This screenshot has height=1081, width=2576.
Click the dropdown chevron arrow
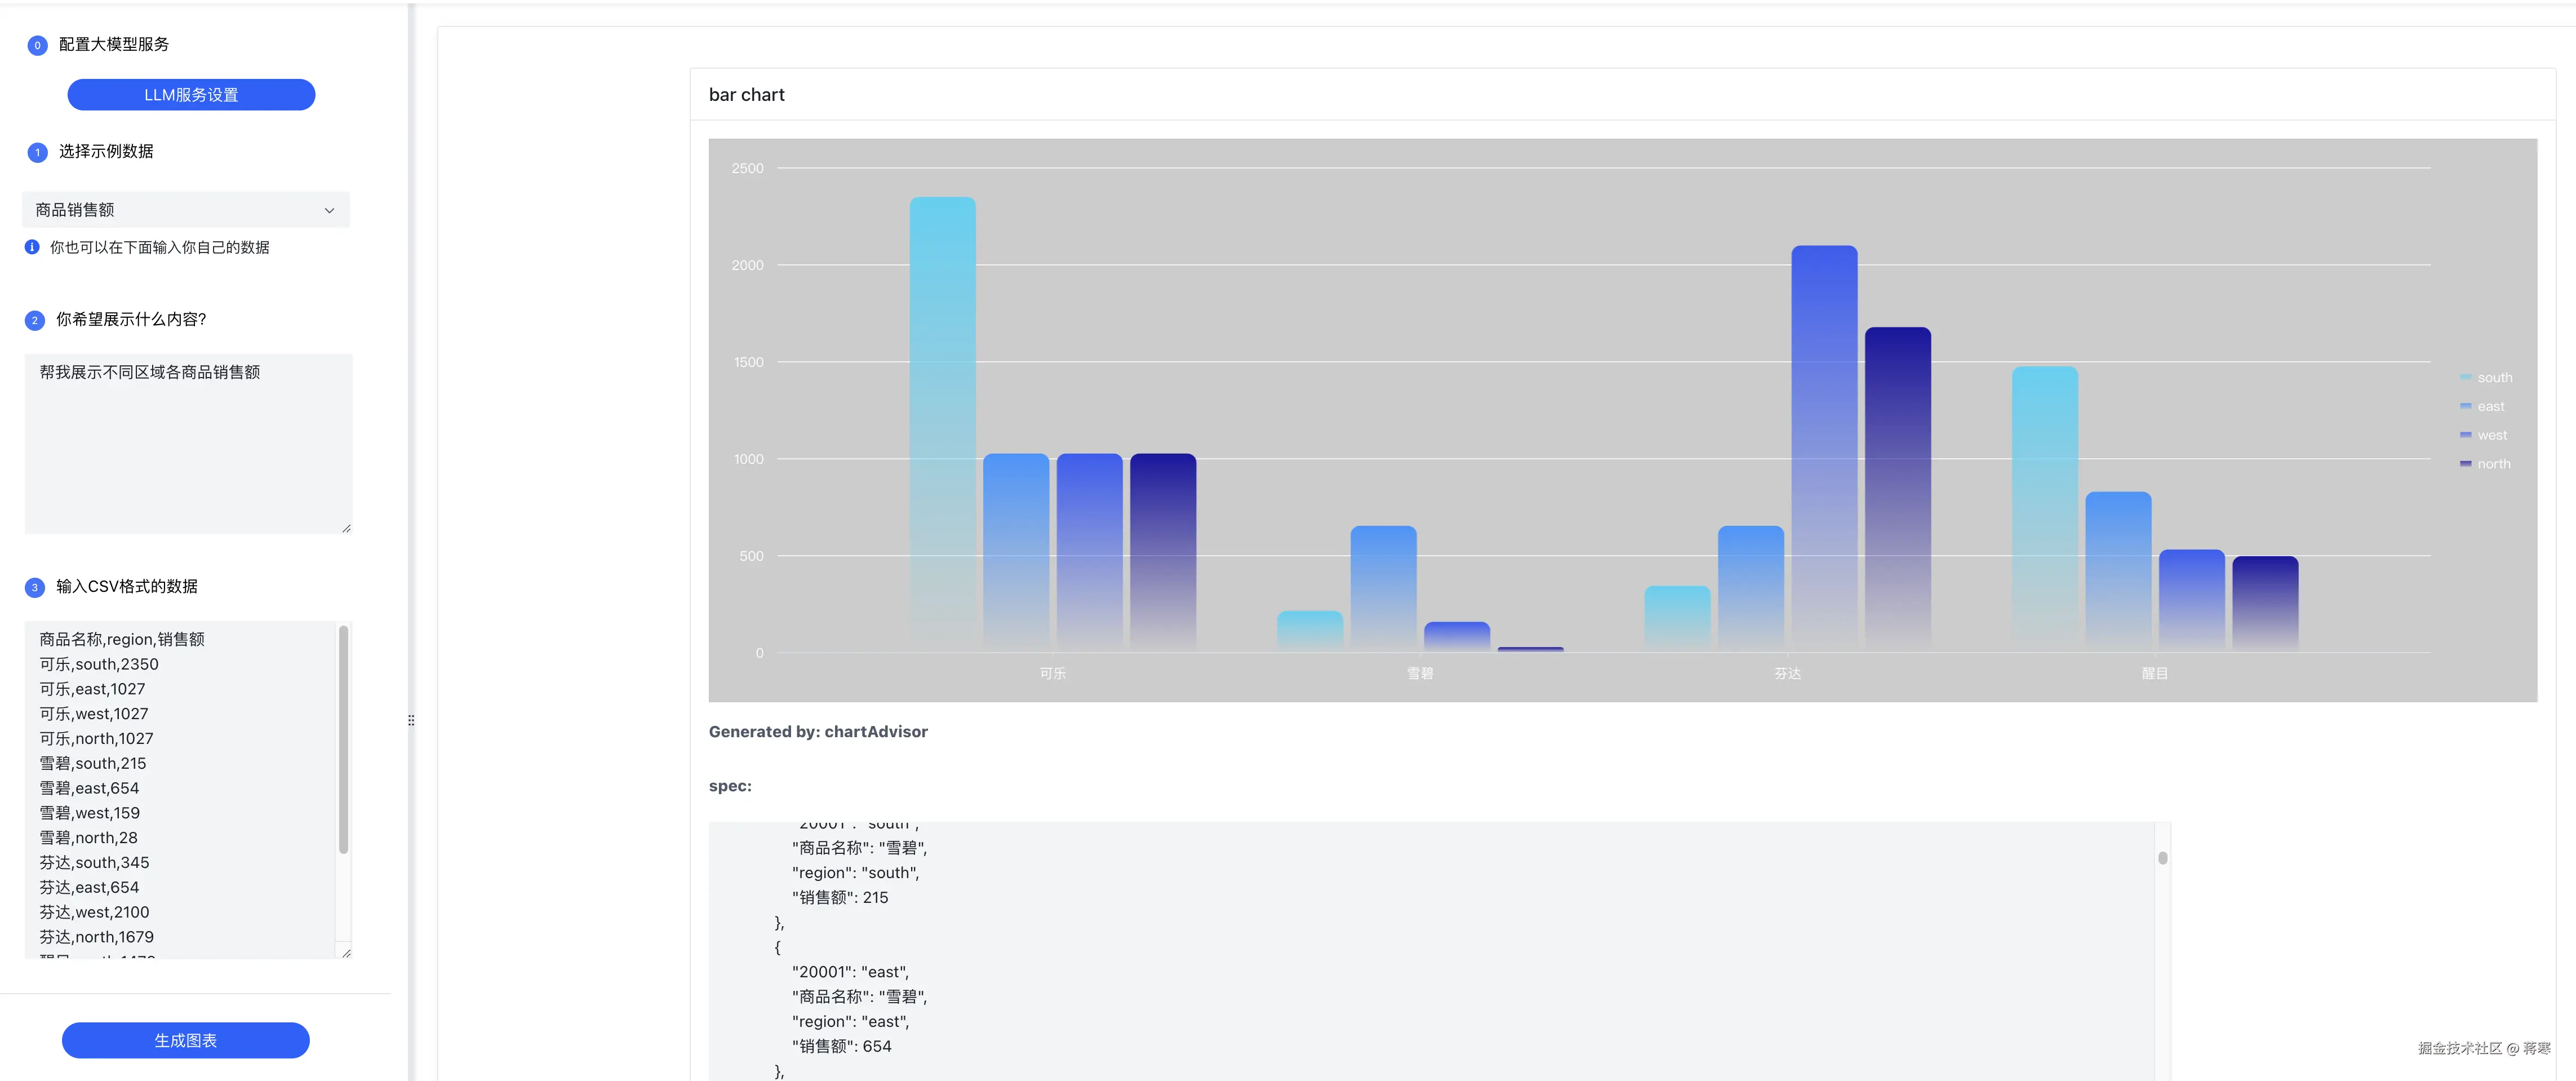pos(329,210)
